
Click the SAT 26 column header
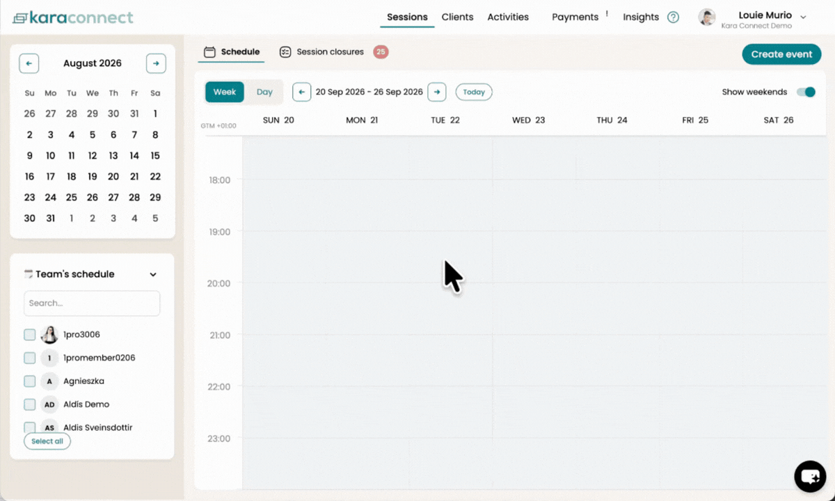tap(779, 120)
